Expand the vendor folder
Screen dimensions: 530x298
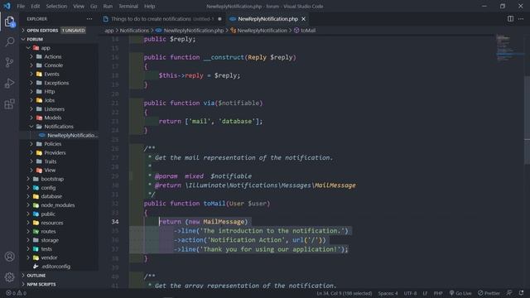(x=59, y=257)
